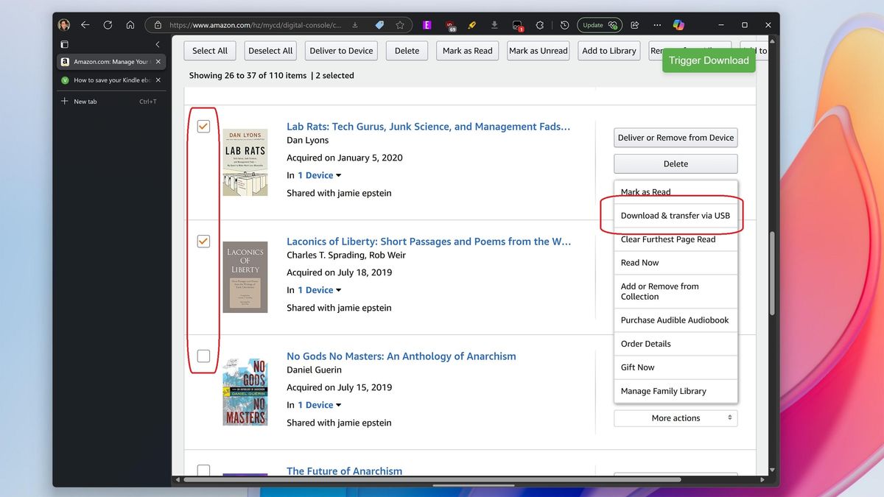Launch the Copilot sidebar

[678, 24]
